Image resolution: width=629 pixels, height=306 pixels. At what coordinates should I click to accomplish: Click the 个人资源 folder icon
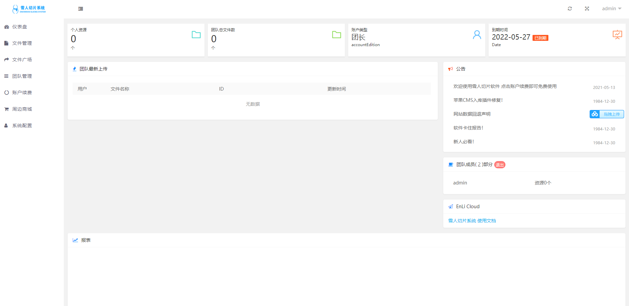pyautogui.click(x=196, y=35)
